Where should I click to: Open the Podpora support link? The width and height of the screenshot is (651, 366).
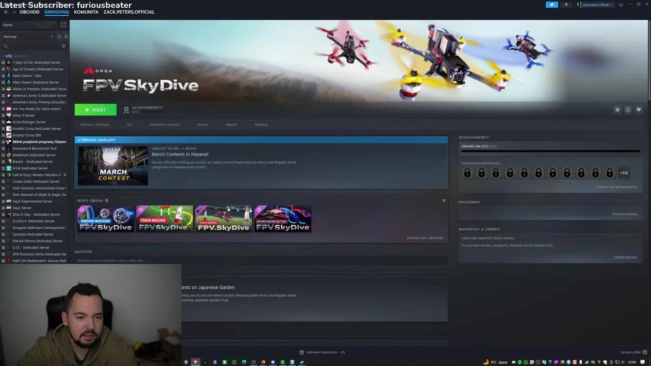click(x=261, y=125)
